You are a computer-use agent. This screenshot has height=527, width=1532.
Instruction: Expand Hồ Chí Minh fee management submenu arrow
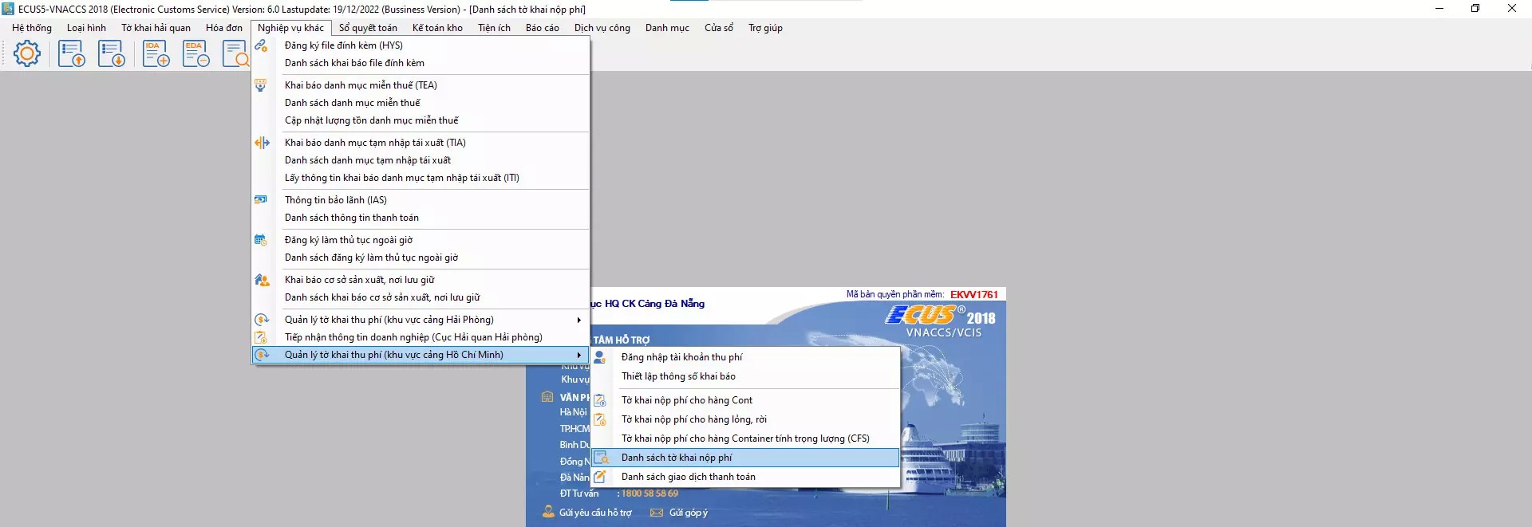pyautogui.click(x=579, y=355)
